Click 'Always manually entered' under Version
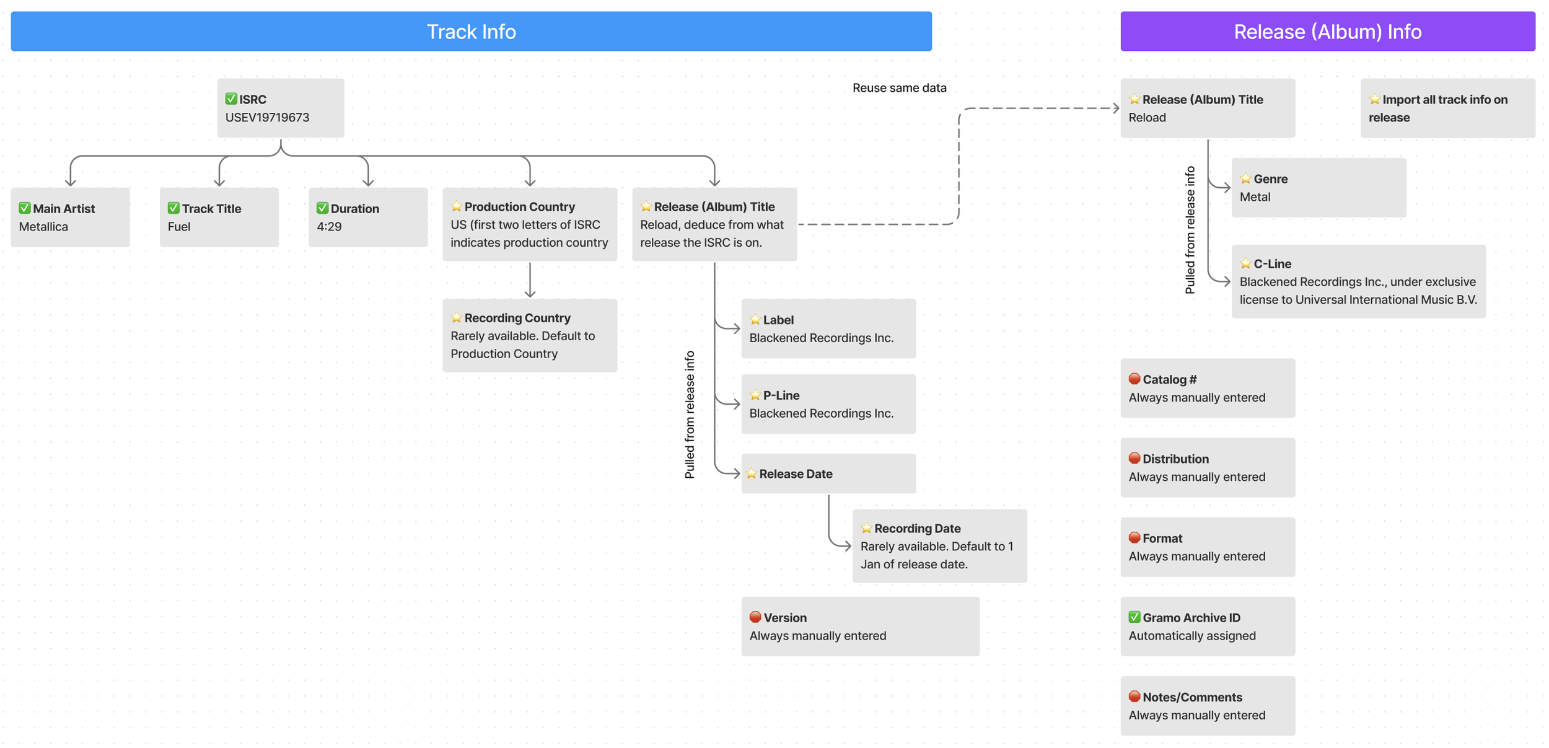This screenshot has width=1549, height=748. tap(818, 635)
